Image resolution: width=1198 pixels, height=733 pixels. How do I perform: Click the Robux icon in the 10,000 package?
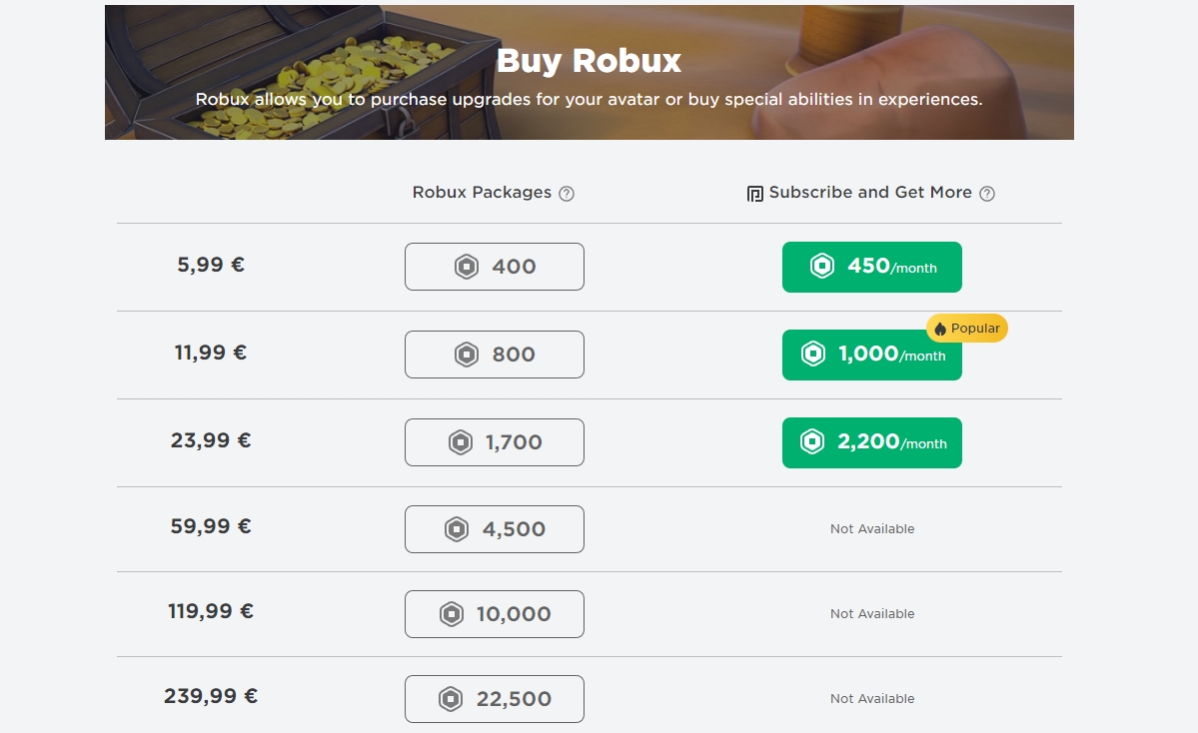452,614
